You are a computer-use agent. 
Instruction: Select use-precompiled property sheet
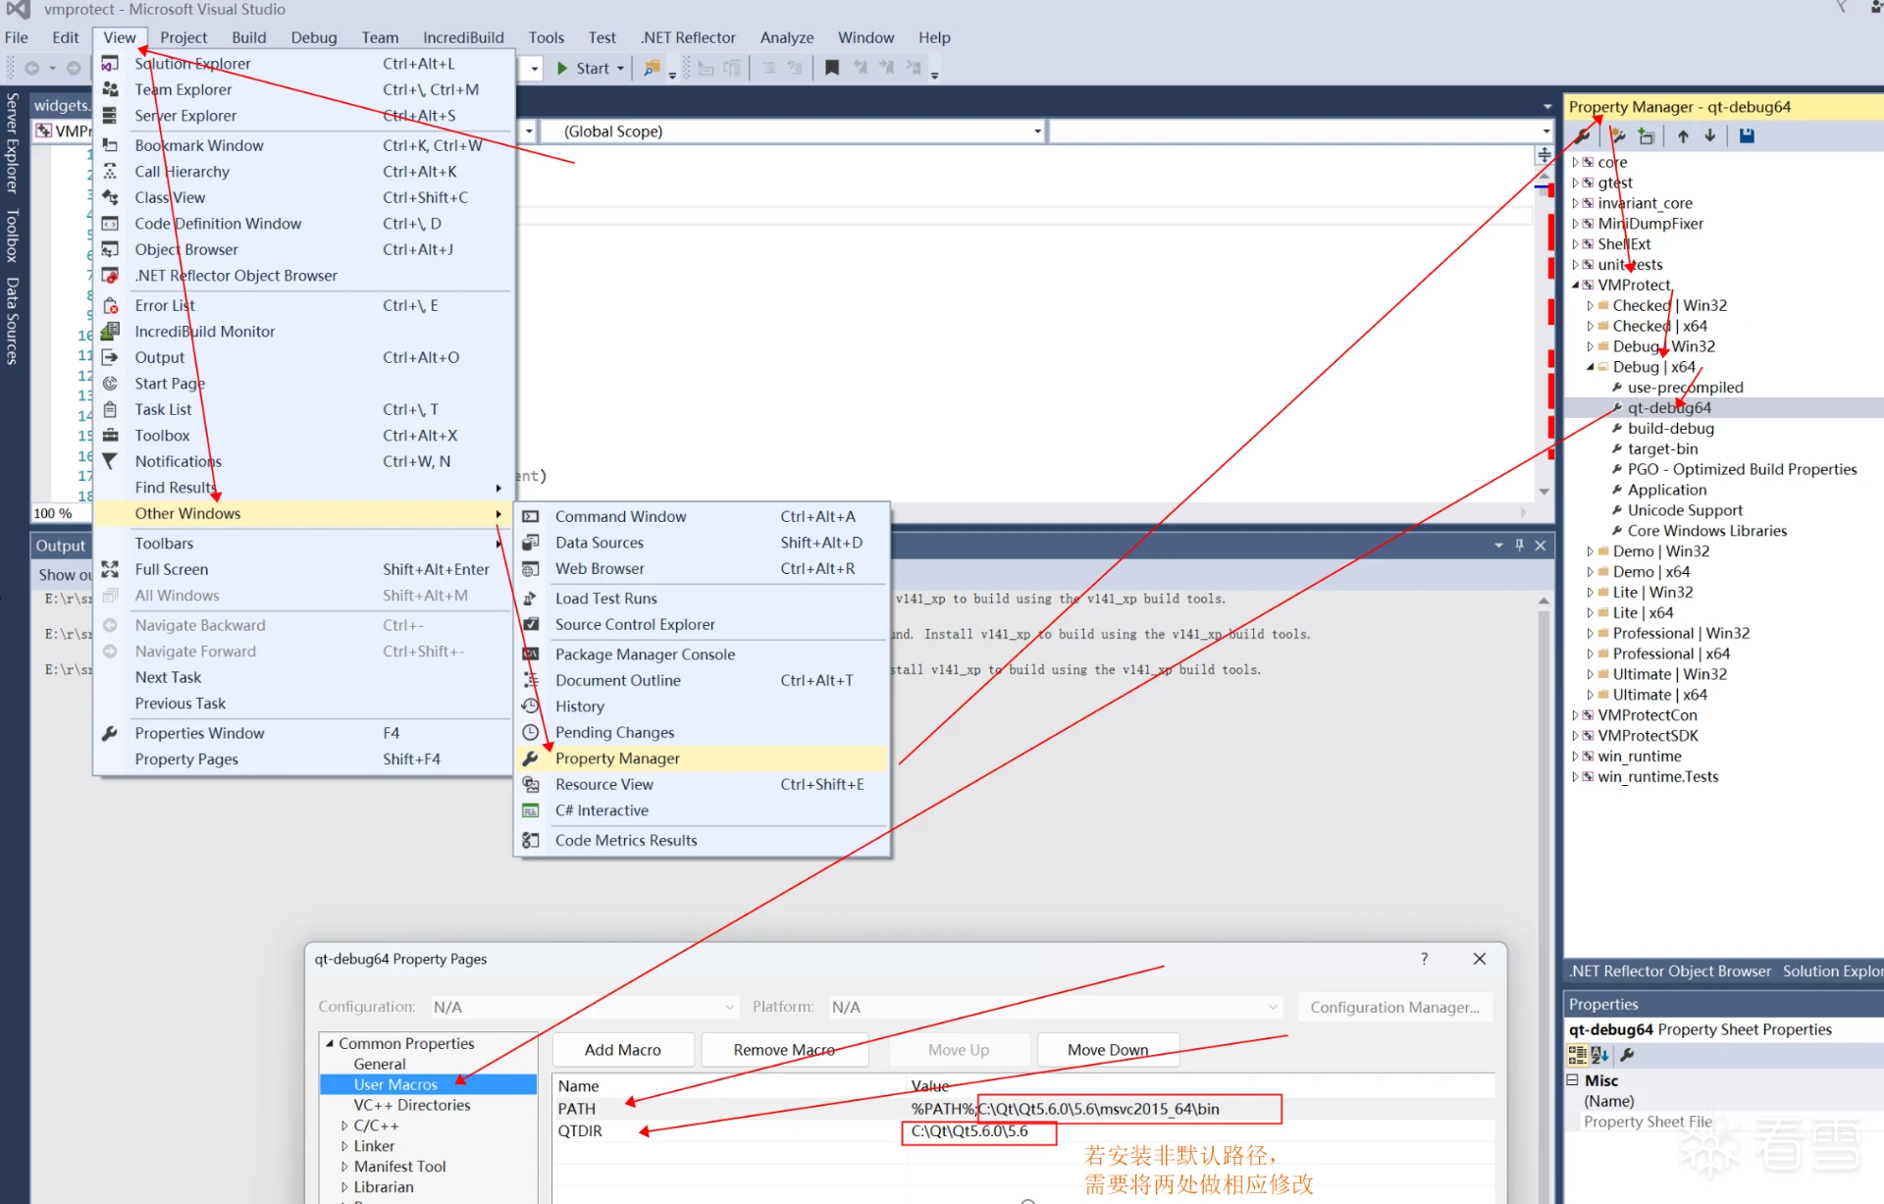(x=1686, y=388)
